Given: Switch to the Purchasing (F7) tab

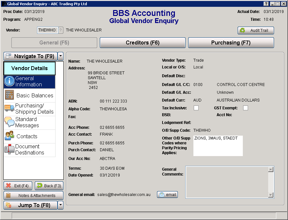Looking at the screenshot, I should point(231,43).
